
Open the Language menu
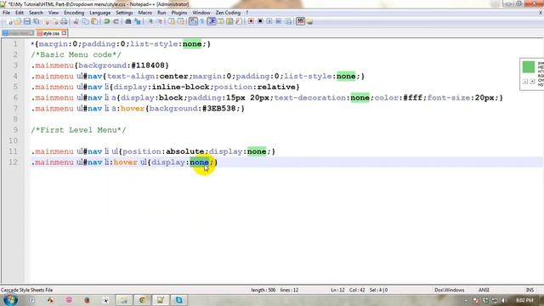point(100,13)
